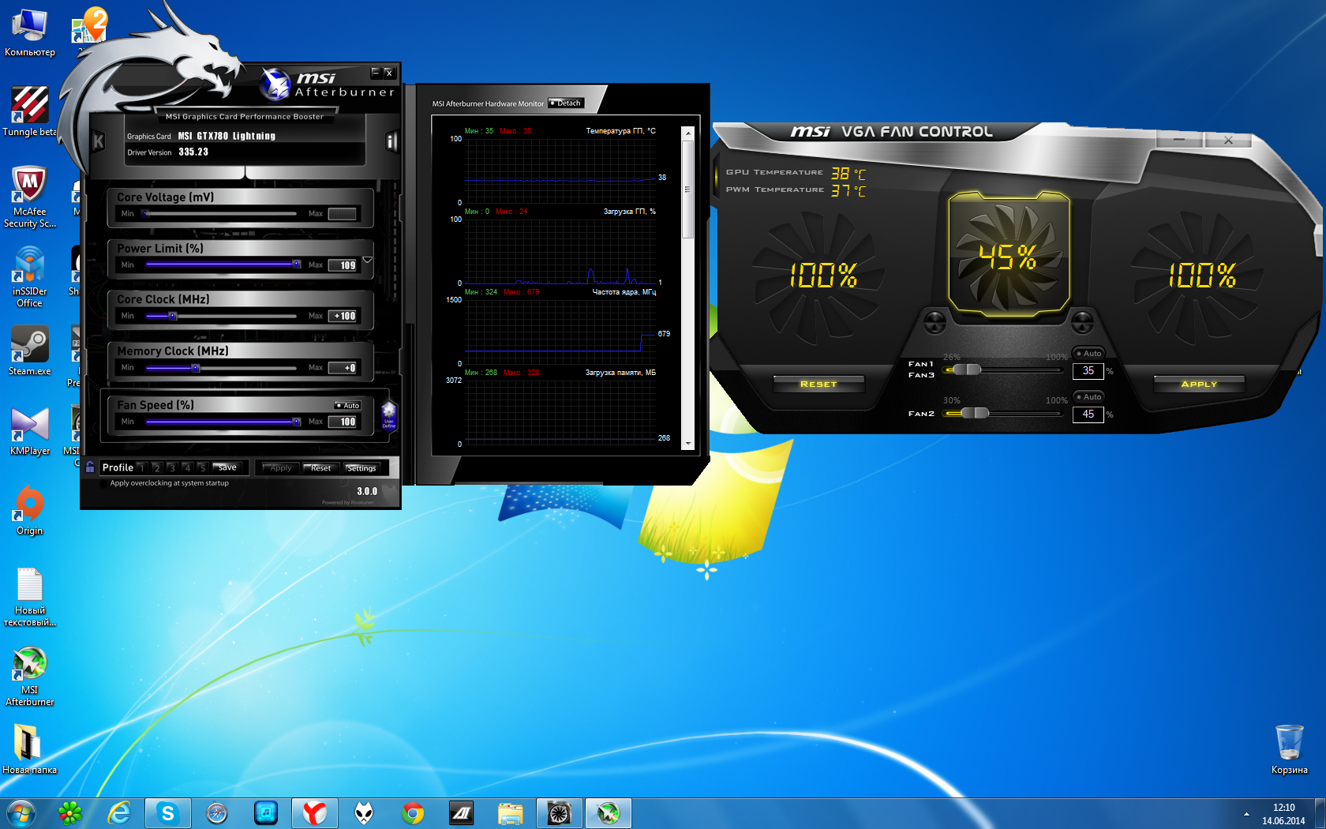The height and width of the screenshot is (829, 1326).
Task: Click the Fan2 percentage input field
Action: pyautogui.click(x=1088, y=414)
